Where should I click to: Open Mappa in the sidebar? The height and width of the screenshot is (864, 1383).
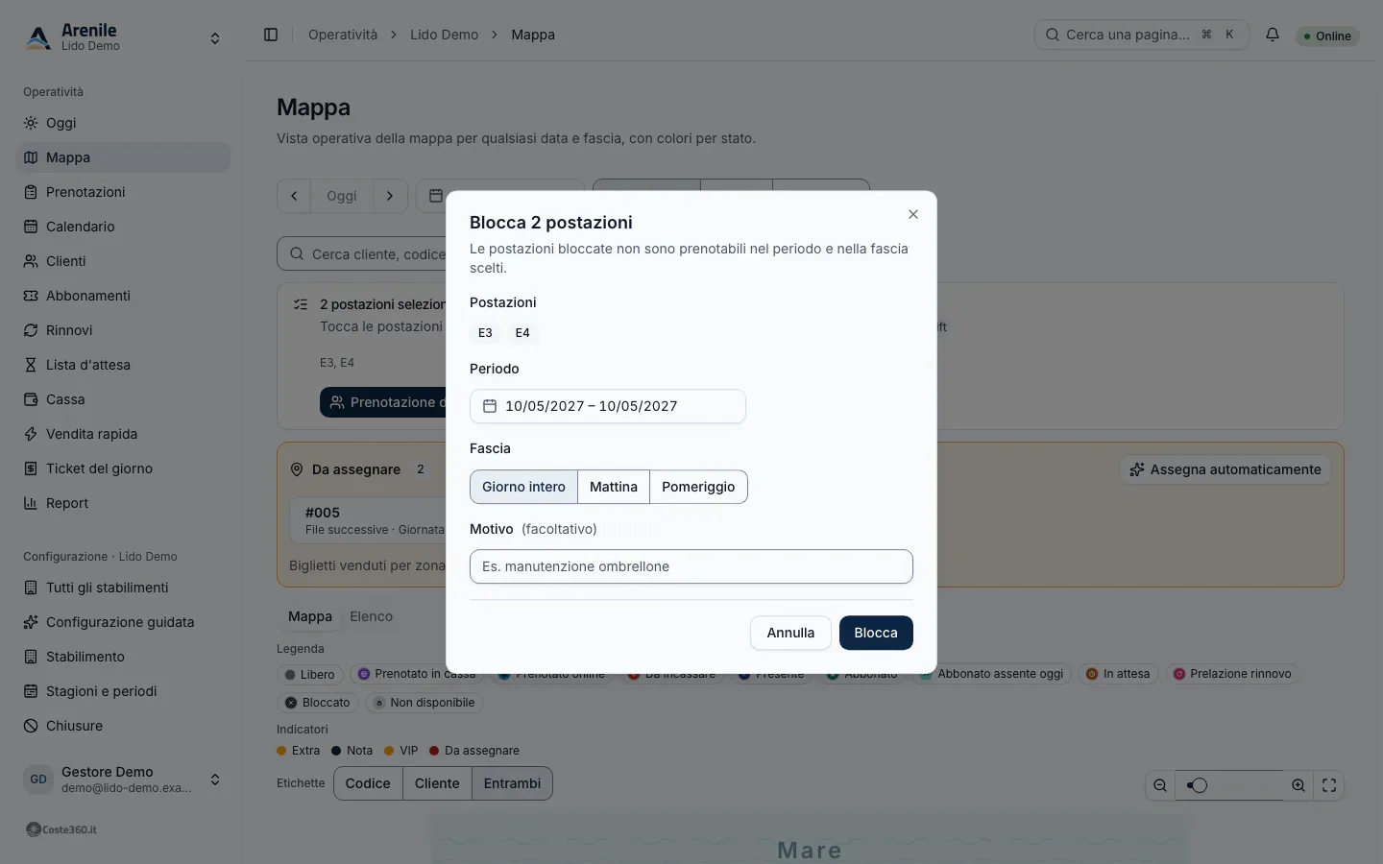pos(123,157)
